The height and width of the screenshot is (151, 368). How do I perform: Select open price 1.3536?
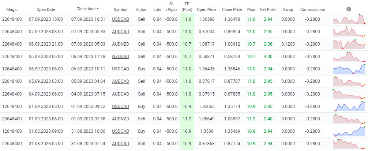click(x=207, y=131)
